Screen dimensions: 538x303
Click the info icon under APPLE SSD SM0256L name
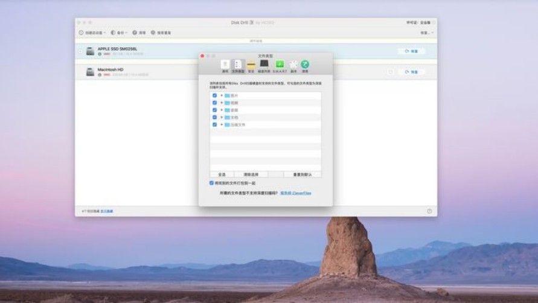(x=100, y=54)
